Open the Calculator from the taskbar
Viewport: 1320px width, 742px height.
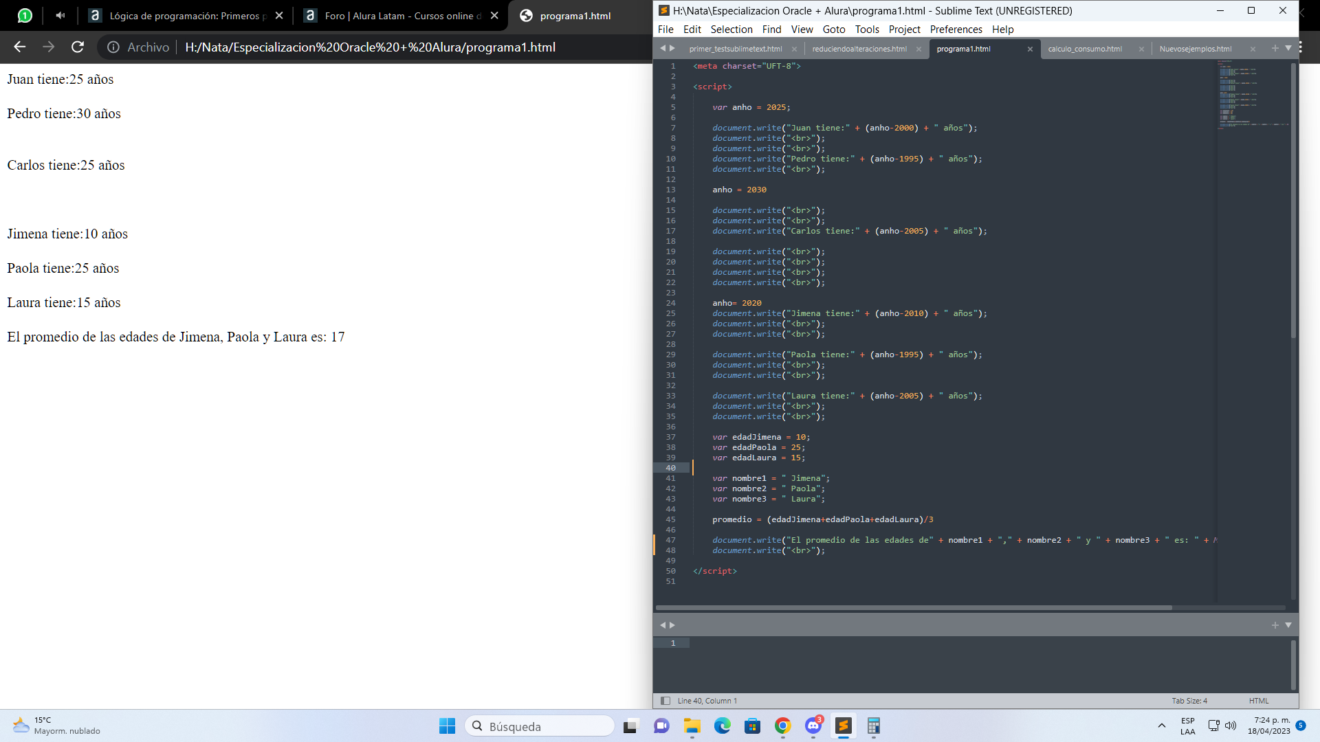click(x=874, y=726)
